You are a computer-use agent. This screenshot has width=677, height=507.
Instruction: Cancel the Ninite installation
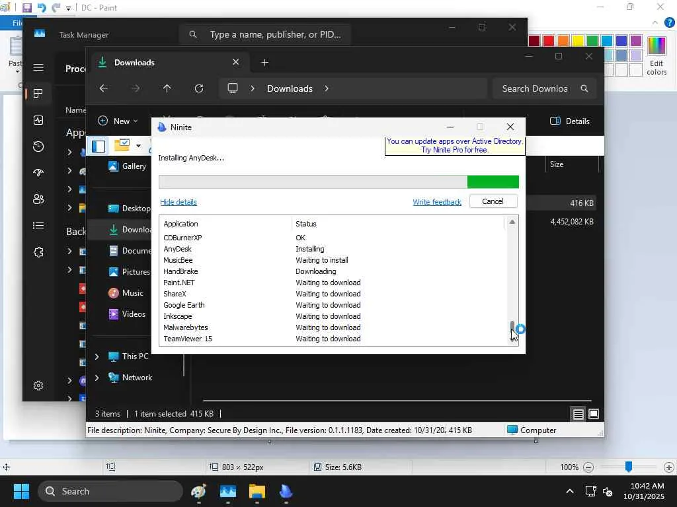tap(493, 201)
